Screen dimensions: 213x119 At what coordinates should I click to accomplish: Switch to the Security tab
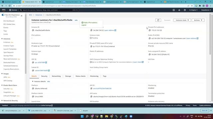pyautogui.click(x=44, y=76)
